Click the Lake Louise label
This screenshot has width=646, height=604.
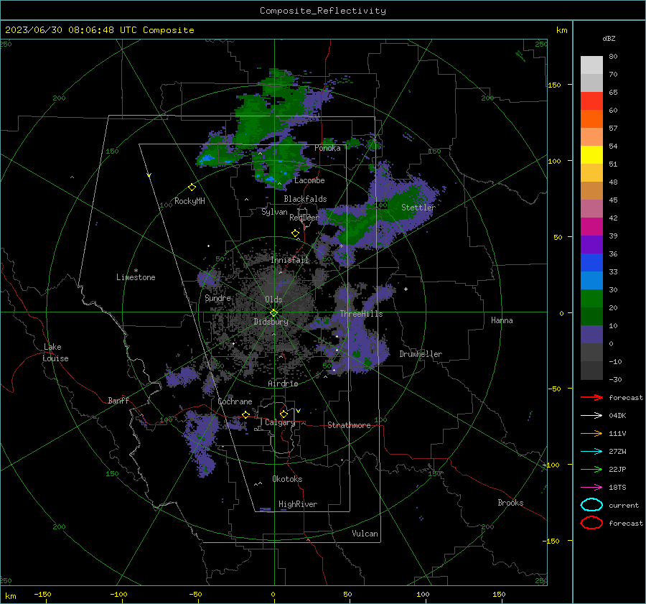pyautogui.click(x=55, y=353)
